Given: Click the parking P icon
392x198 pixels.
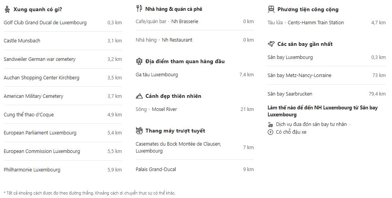Looking at the screenshot, I should point(270,132).
